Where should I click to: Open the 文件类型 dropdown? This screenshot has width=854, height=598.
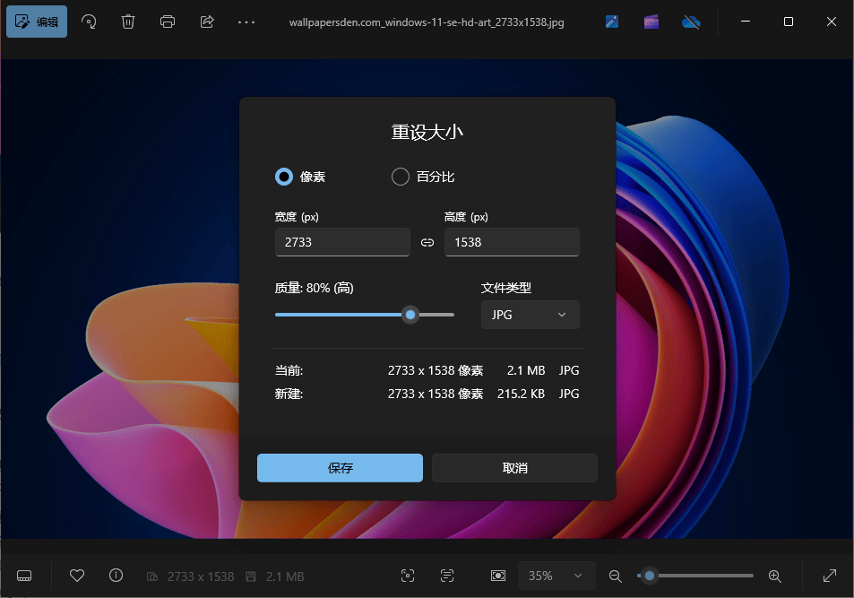530,315
